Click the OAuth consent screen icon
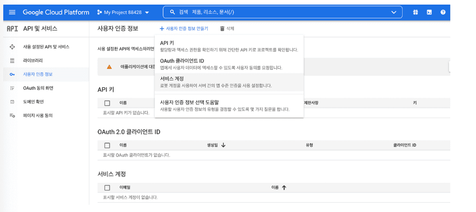The image size is (476, 212). tap(12, 88)
